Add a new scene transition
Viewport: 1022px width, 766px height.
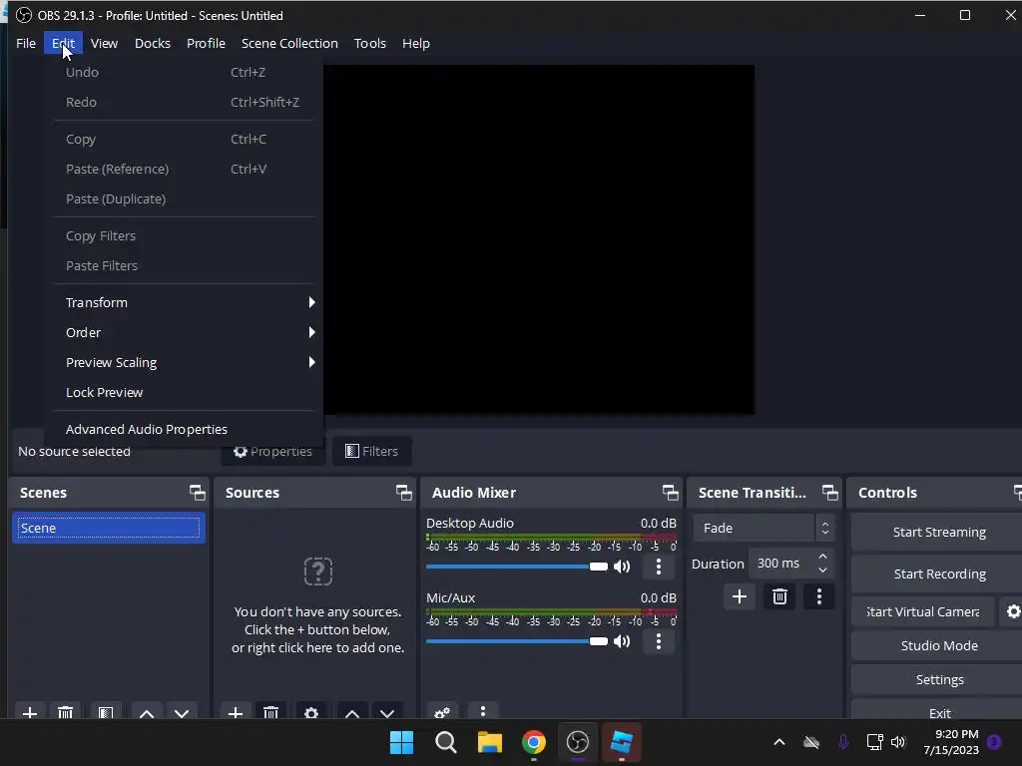coord(740,596)
